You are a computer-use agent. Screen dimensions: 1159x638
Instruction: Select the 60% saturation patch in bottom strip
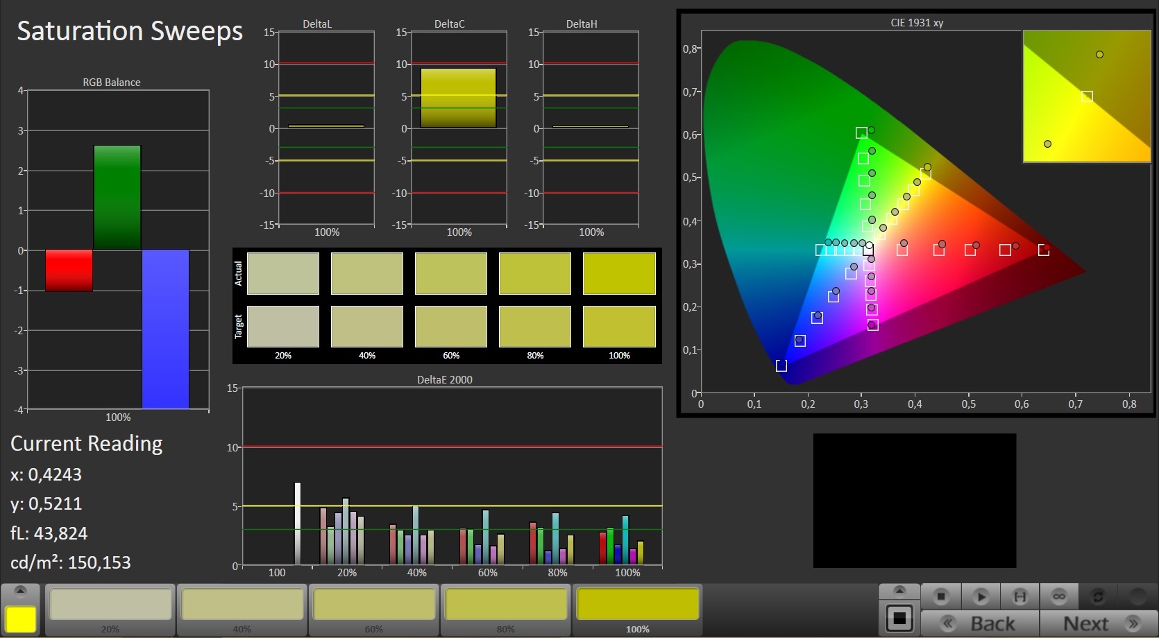coord(374,605)
